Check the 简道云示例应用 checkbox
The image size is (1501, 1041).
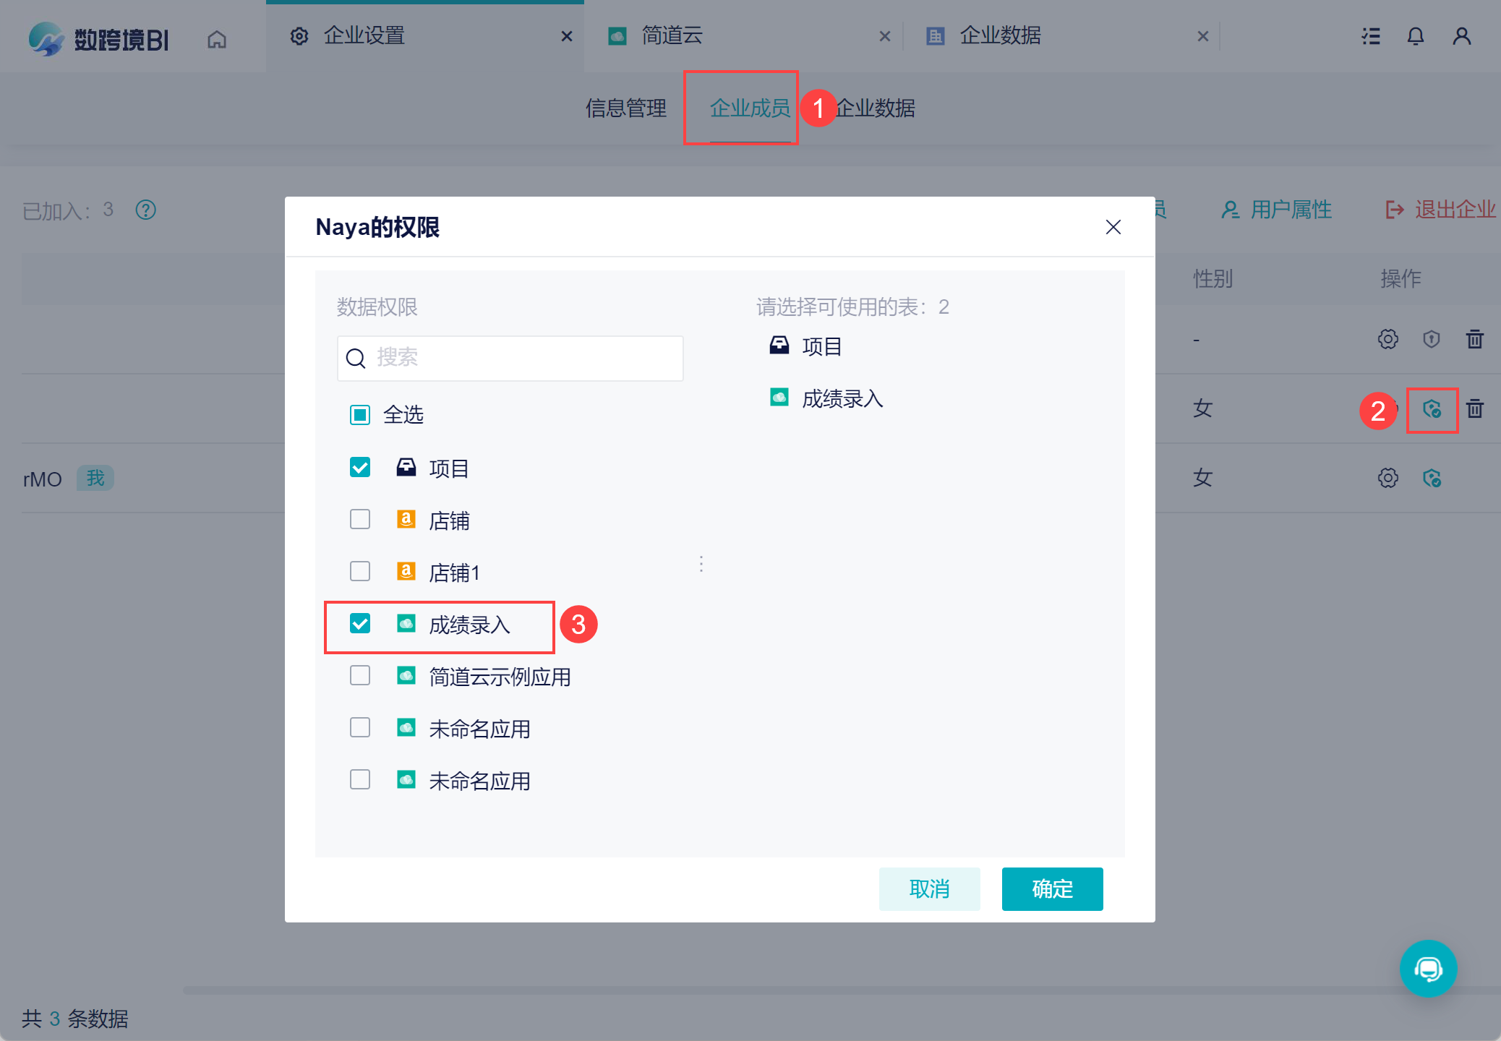[360, 676]
